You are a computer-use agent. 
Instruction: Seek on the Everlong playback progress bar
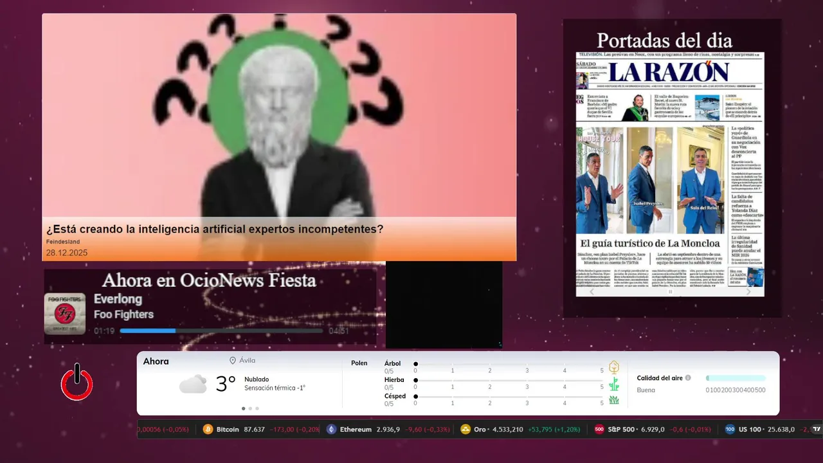[x=221, y=331]
